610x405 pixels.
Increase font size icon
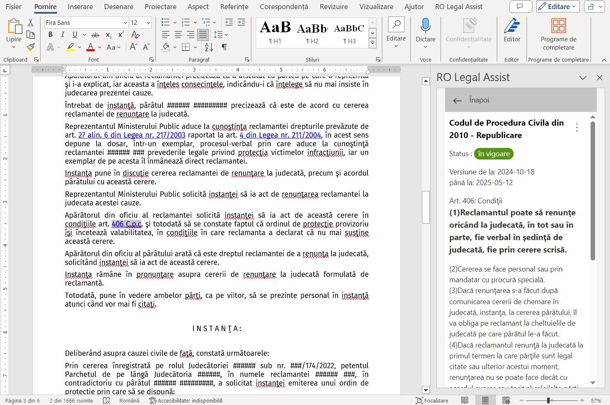click(133, 47)
